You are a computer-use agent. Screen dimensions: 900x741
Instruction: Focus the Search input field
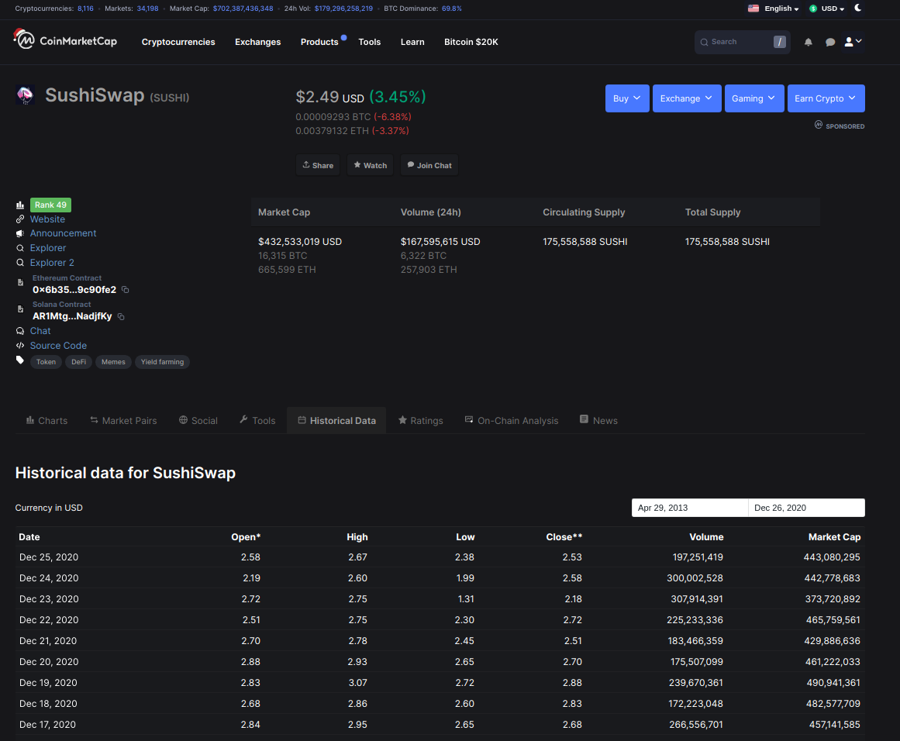[x=742, y=42]
